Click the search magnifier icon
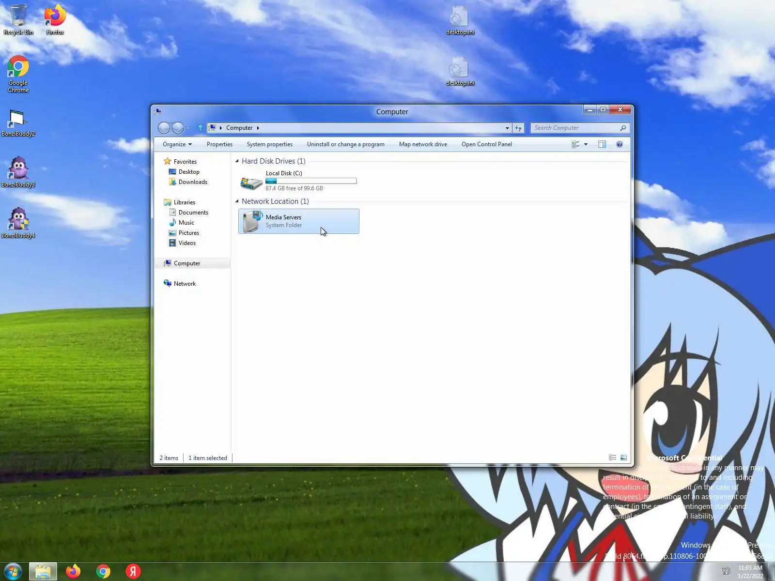 tap(623, 128)
